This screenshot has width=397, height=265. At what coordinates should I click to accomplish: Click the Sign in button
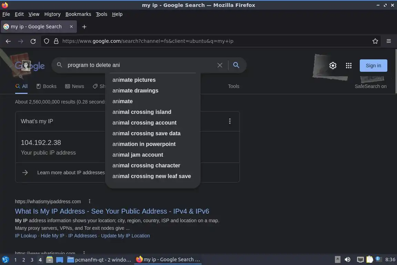374,66
